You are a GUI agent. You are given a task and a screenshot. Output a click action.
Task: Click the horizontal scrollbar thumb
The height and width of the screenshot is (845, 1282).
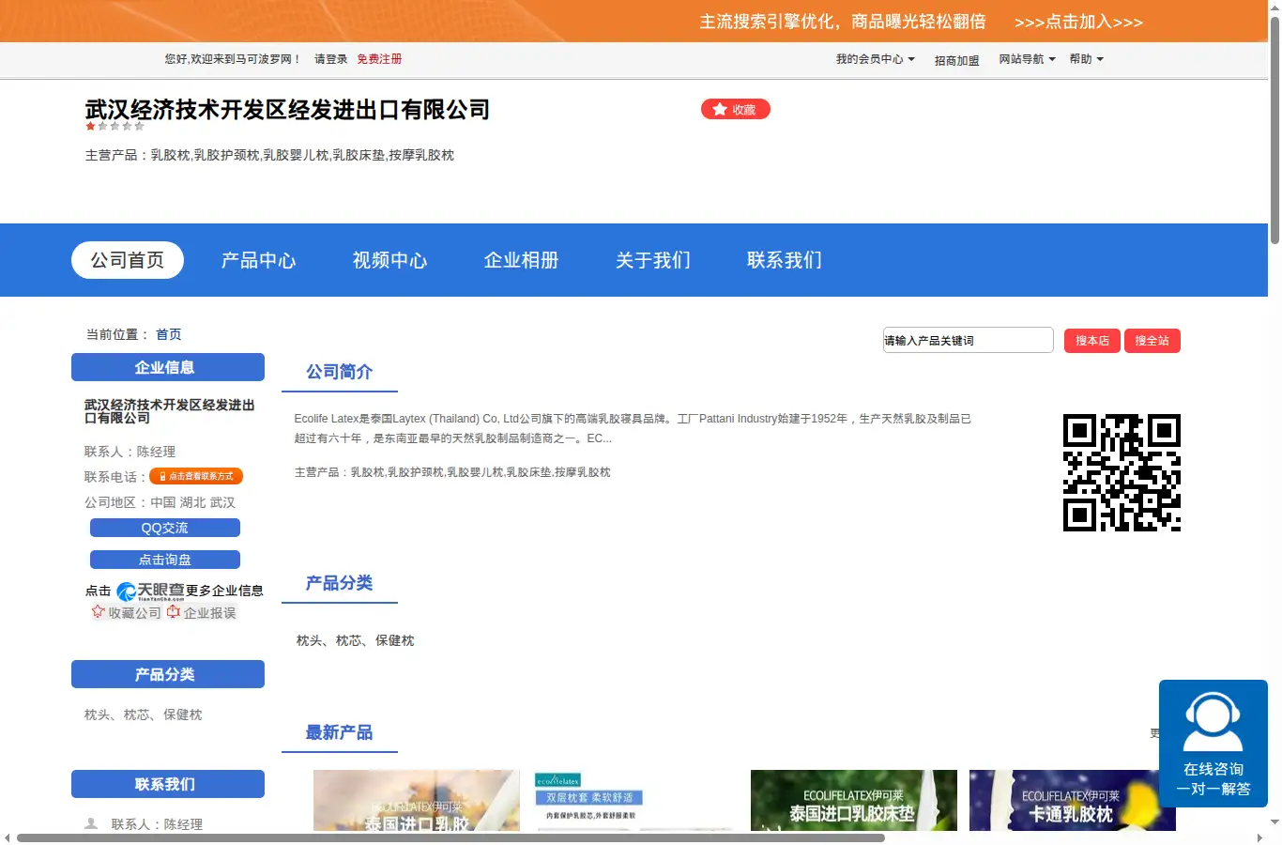click(x=450, y=837)
